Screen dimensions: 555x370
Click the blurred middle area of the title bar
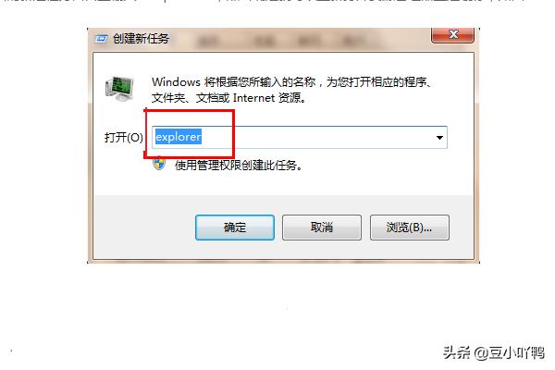(x=283, y=40)
